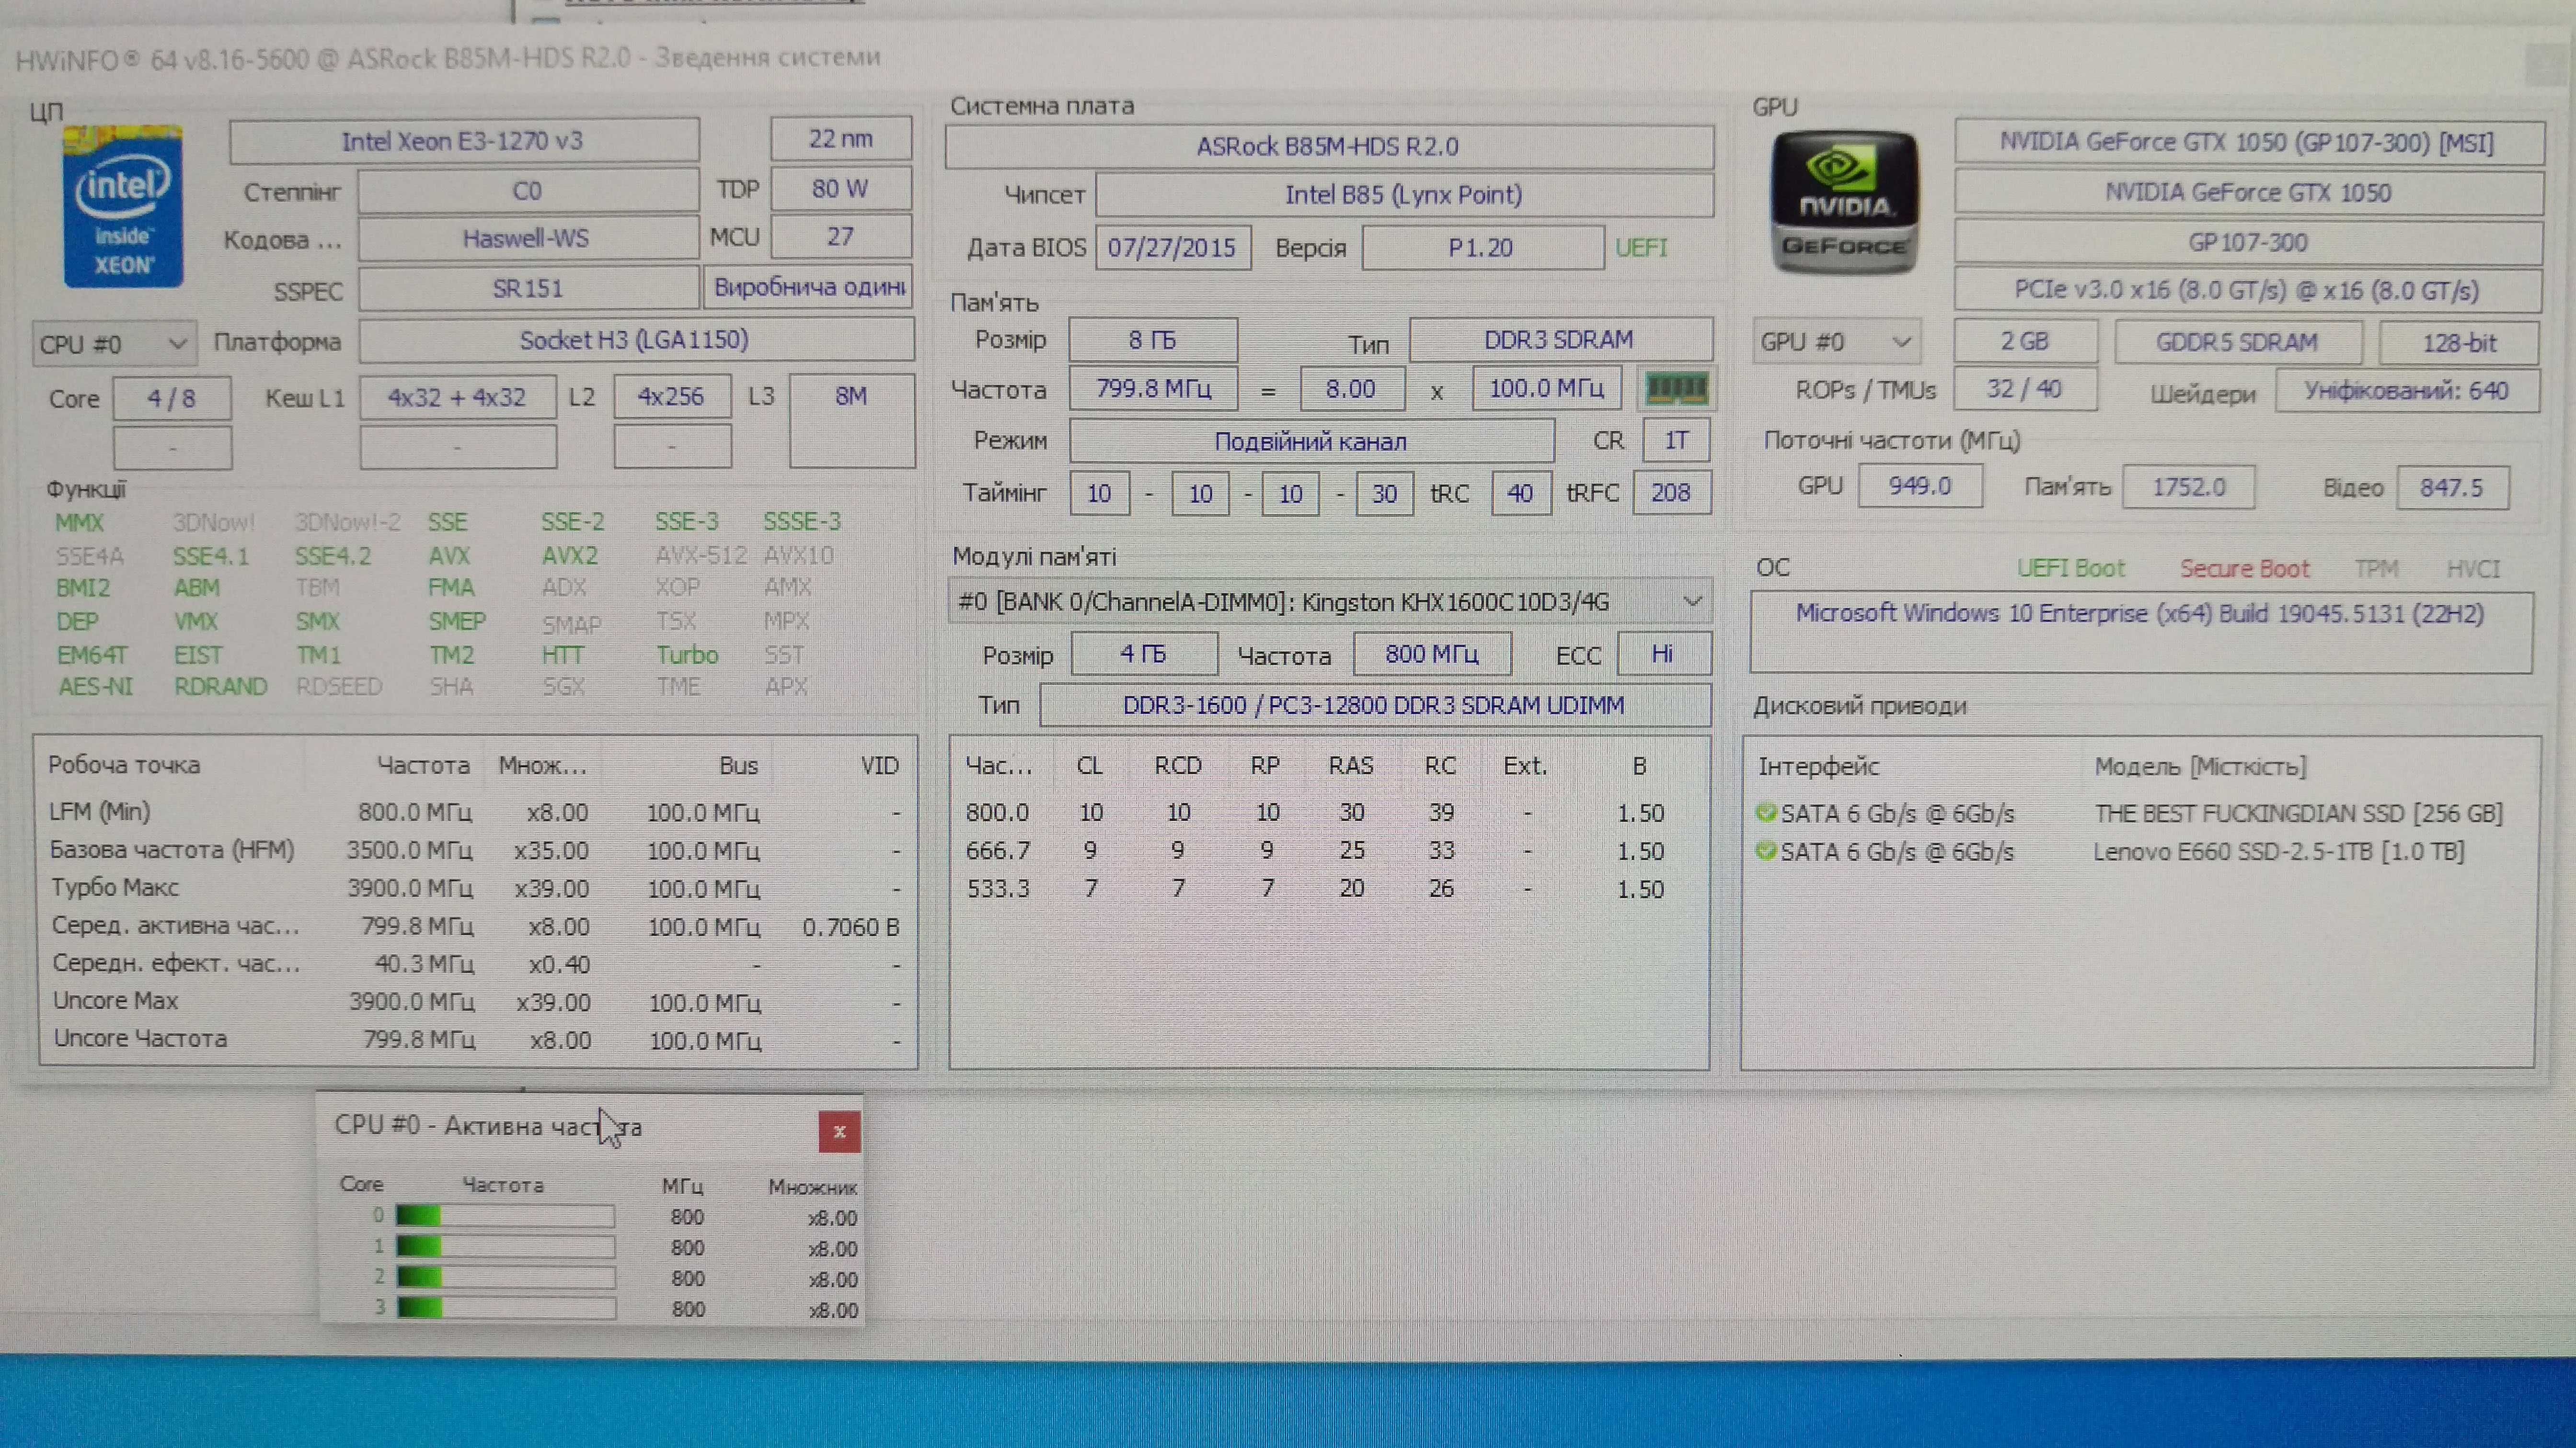Click the AVX2 feature flag
2576x1448 pixels.
[570, 555]
